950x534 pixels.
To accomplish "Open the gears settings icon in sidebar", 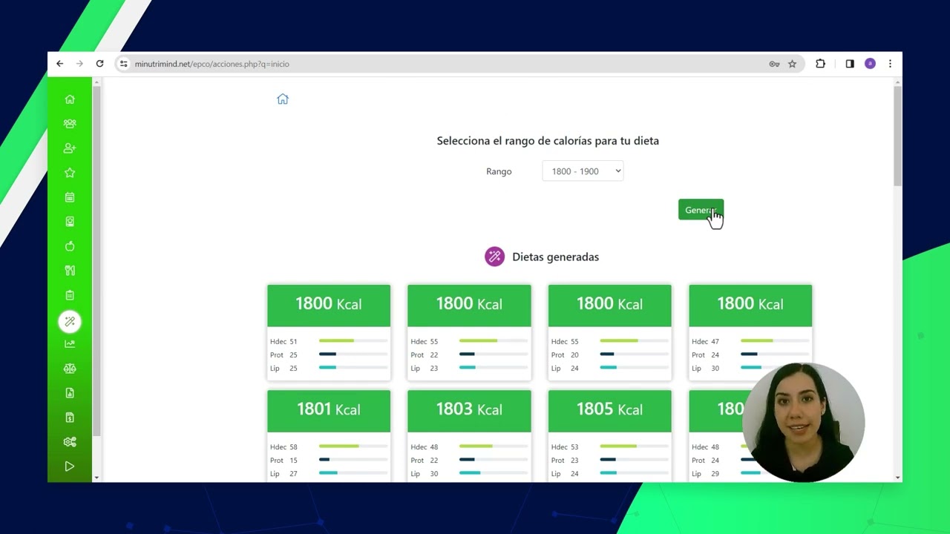I will point(70,442).
